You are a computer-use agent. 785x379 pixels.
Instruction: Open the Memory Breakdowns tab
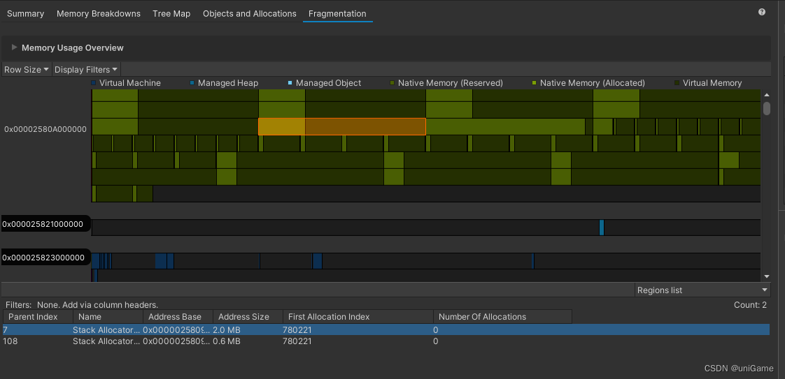(x=98, y=14)
